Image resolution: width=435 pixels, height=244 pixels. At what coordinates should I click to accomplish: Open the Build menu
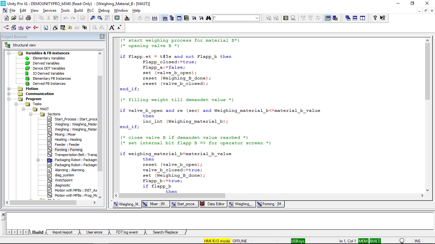pos(78,10)
